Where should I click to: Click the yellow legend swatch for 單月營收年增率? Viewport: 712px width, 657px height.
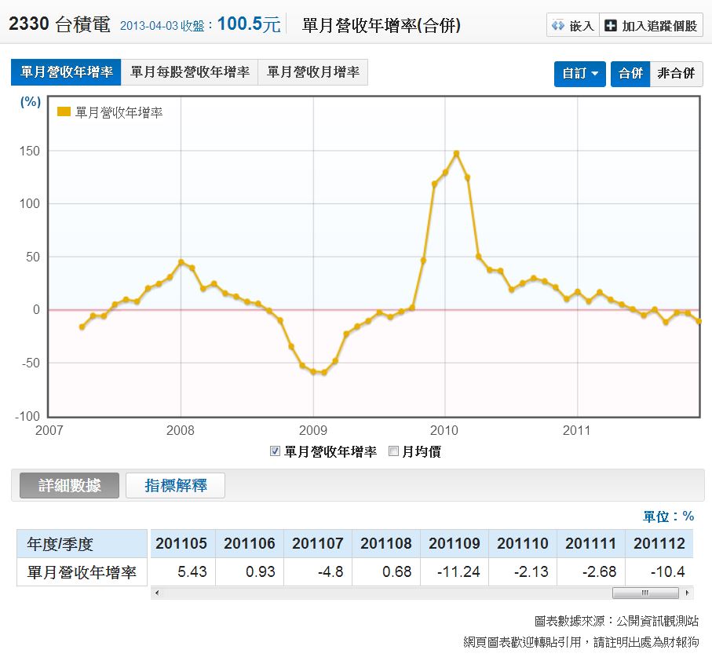[64, 111]
